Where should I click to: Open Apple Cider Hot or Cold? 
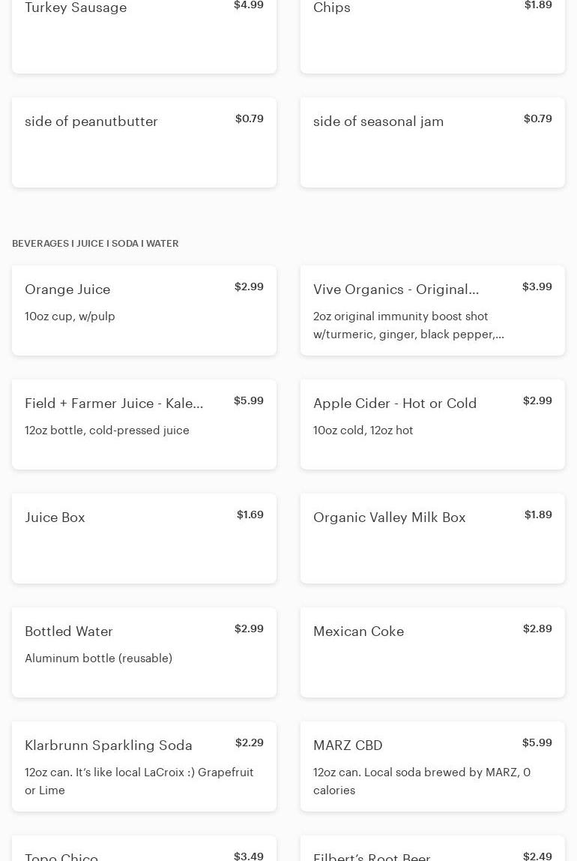click(432, 424)
